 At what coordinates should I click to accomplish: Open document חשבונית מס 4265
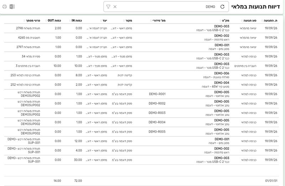click(29, 38)
